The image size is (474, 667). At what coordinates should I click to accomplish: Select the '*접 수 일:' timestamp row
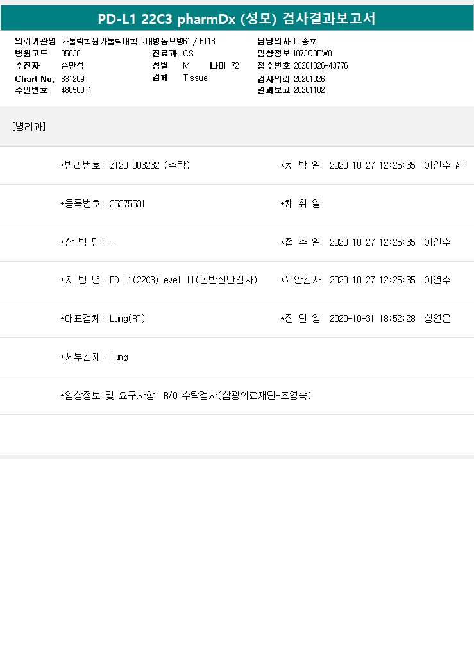tap(366, 242)
